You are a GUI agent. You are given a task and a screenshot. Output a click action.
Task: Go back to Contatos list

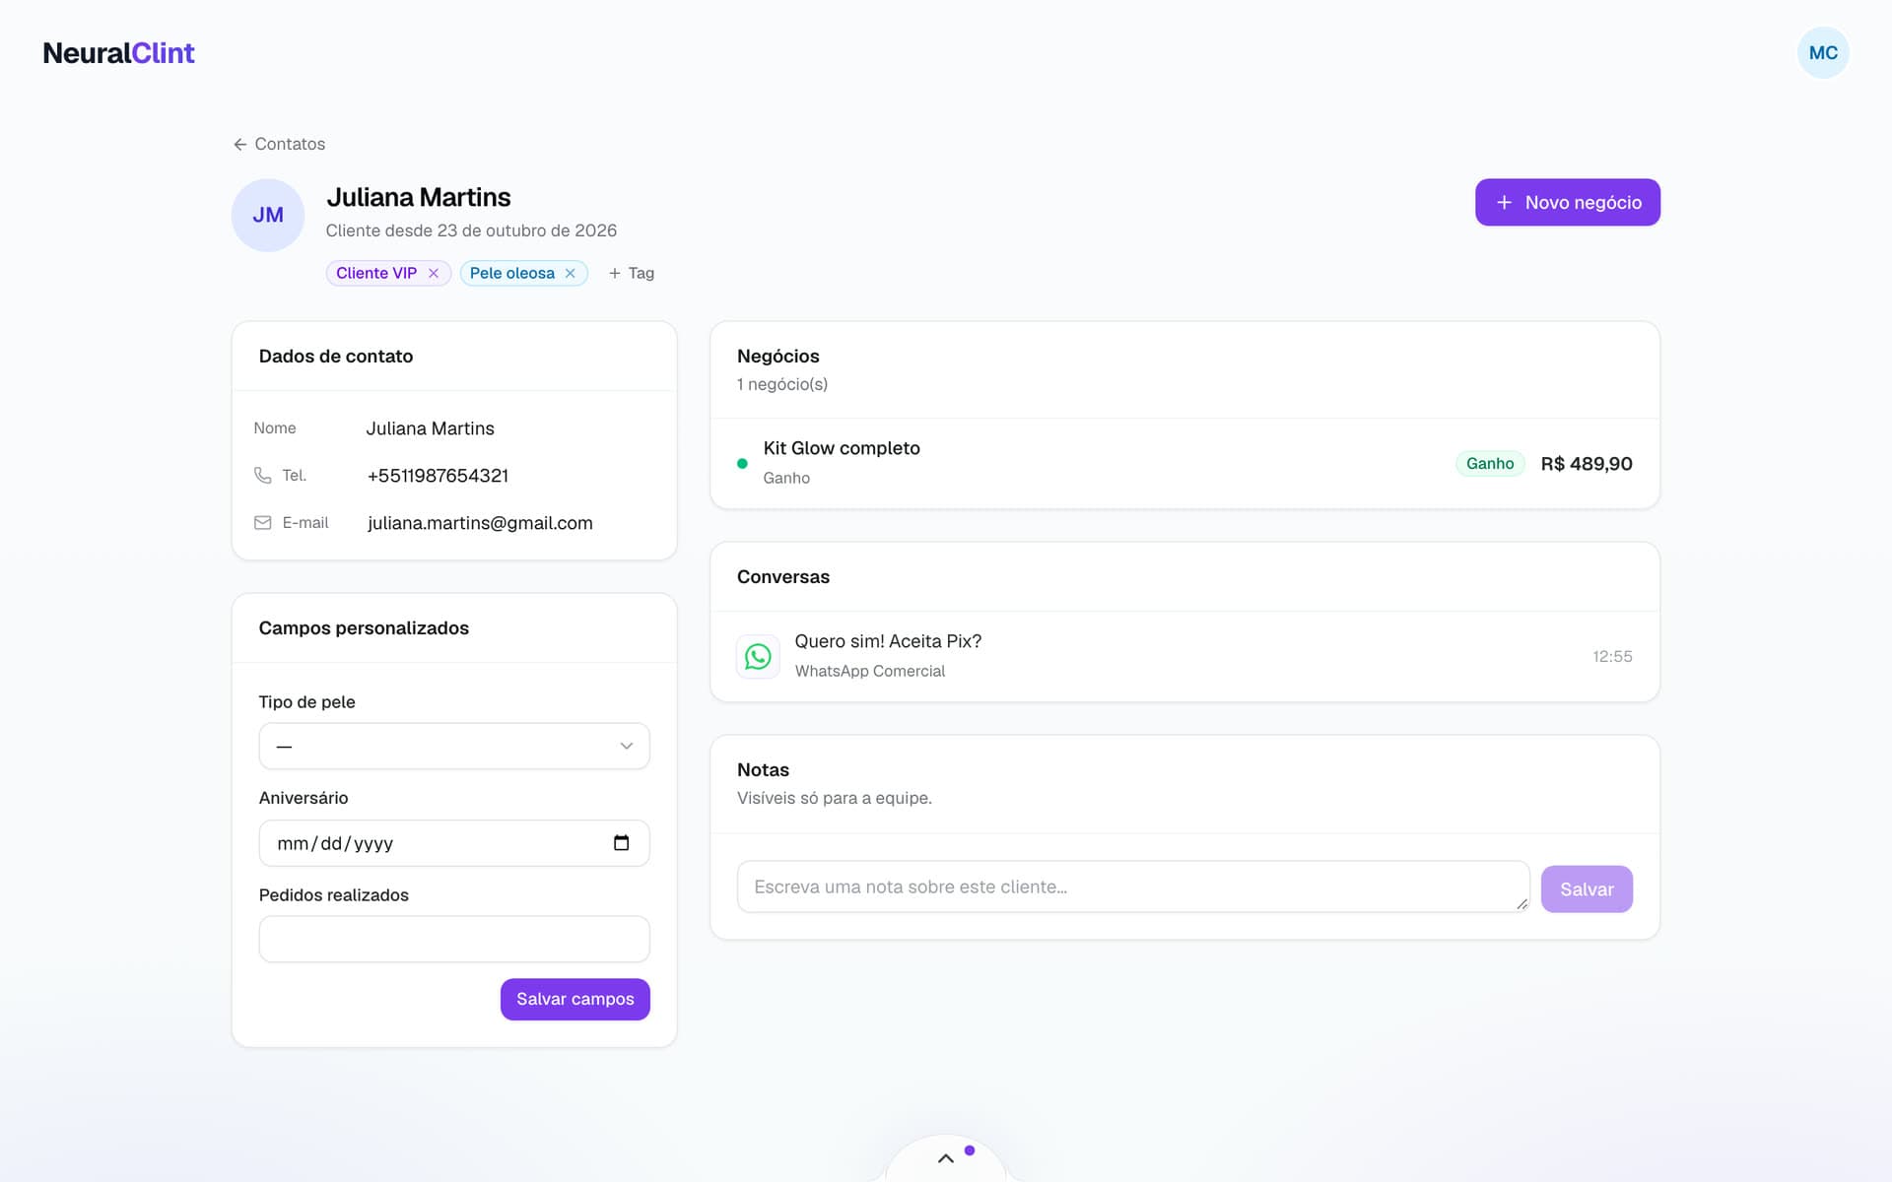click(279, 144)
